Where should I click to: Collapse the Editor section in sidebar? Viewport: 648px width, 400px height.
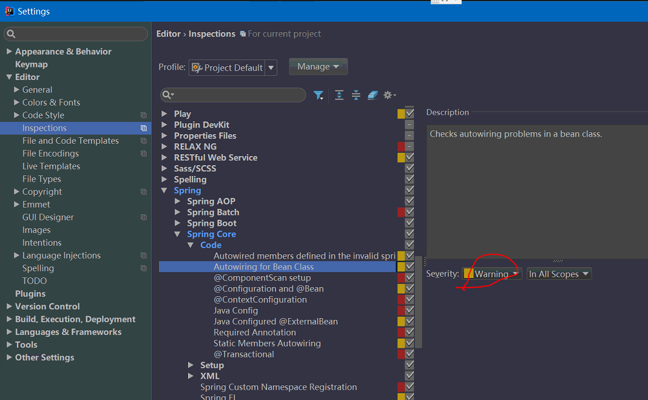[9, 77]
